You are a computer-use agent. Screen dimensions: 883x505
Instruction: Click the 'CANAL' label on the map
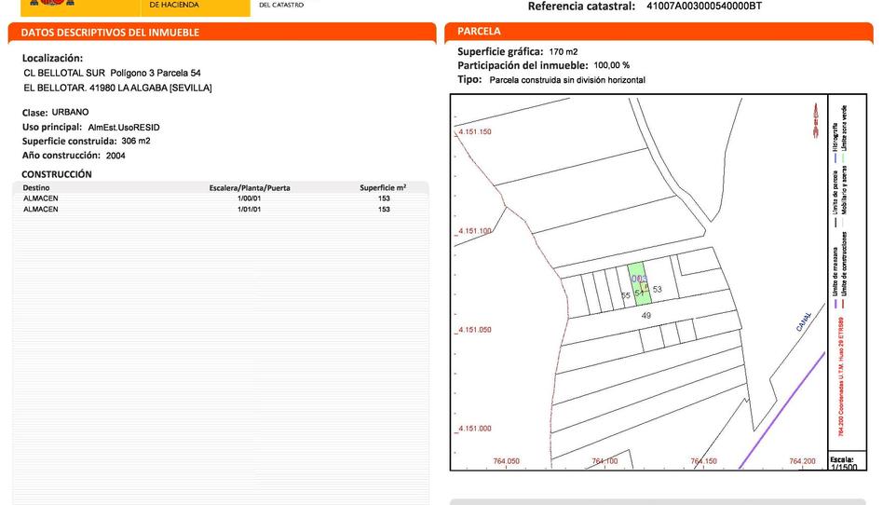(803, 321)
